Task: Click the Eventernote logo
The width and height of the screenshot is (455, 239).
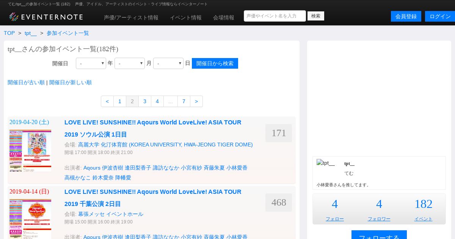Action: click(x=46, y=17)
